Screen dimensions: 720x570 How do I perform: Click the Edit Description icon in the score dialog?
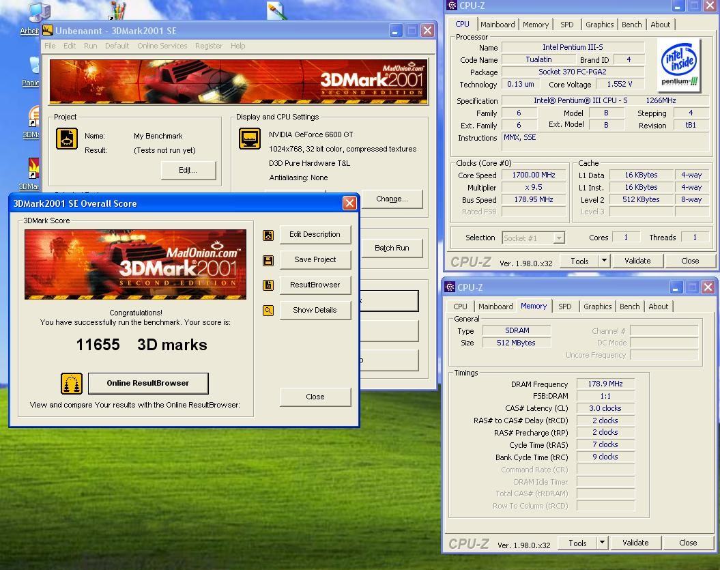[x=268, y=235]
